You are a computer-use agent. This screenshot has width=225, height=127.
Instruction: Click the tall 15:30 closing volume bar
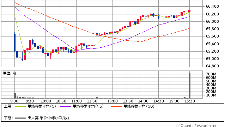point(189,85)
